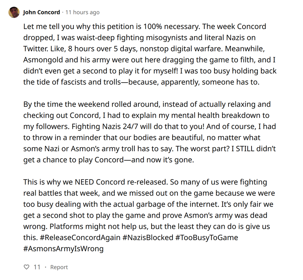This screenshot has height=280, width=303.
Task: Open the #AsmonsArmyIsWrong hashtag
Action: (63, 248)
